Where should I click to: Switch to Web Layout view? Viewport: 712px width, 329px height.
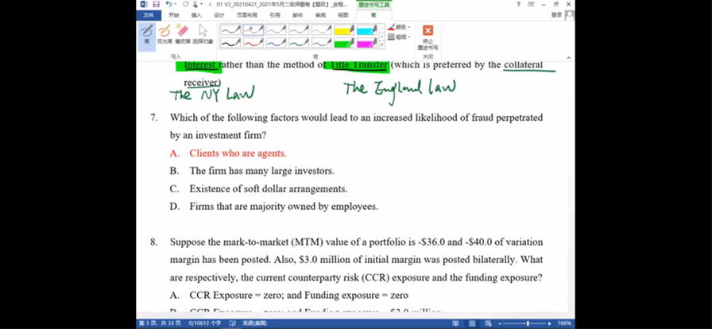tap(488, 323)
